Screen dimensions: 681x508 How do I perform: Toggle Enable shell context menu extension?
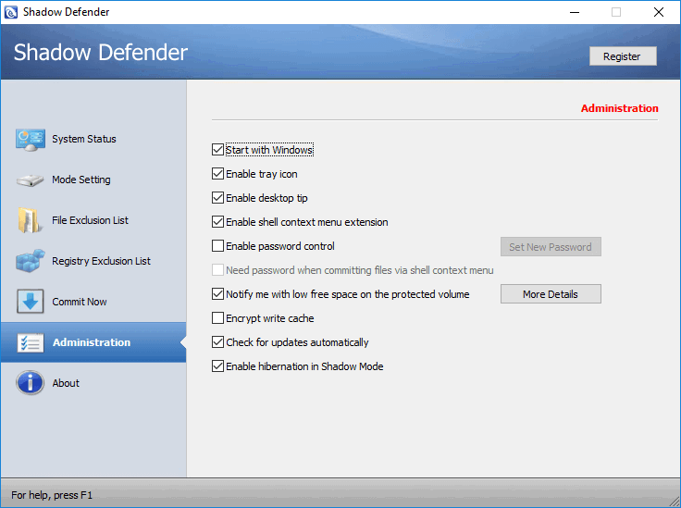coord(217,222)
